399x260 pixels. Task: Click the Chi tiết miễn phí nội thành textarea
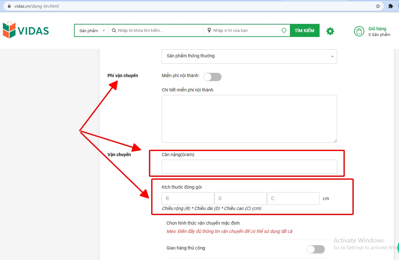point(249,119)
